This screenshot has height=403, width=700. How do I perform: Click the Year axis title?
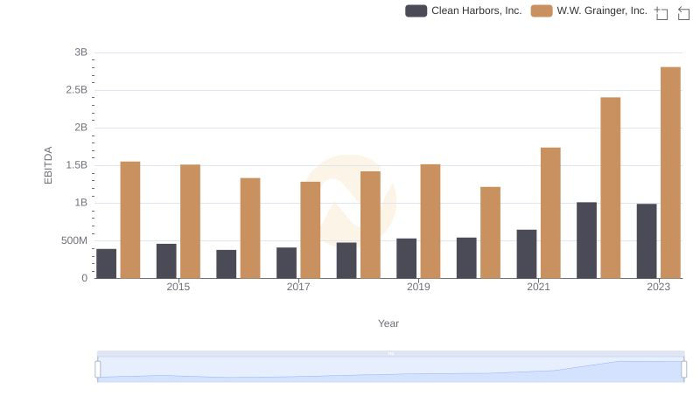(x=388, y=323)
